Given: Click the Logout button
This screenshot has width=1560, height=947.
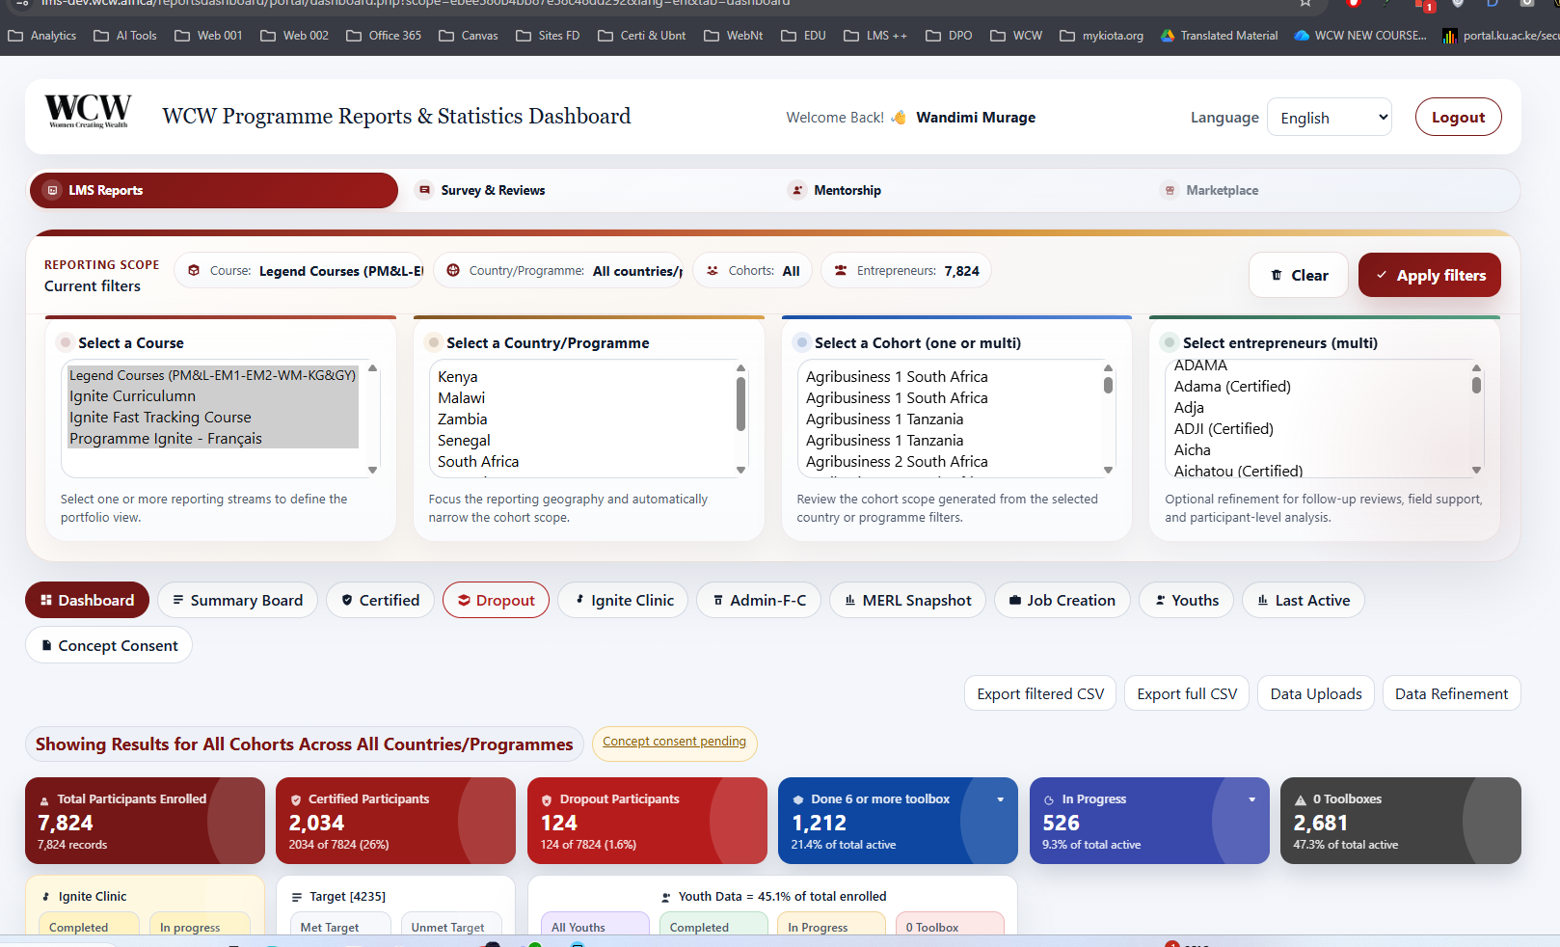Looking at the screenshot, I should point(1458,117).
